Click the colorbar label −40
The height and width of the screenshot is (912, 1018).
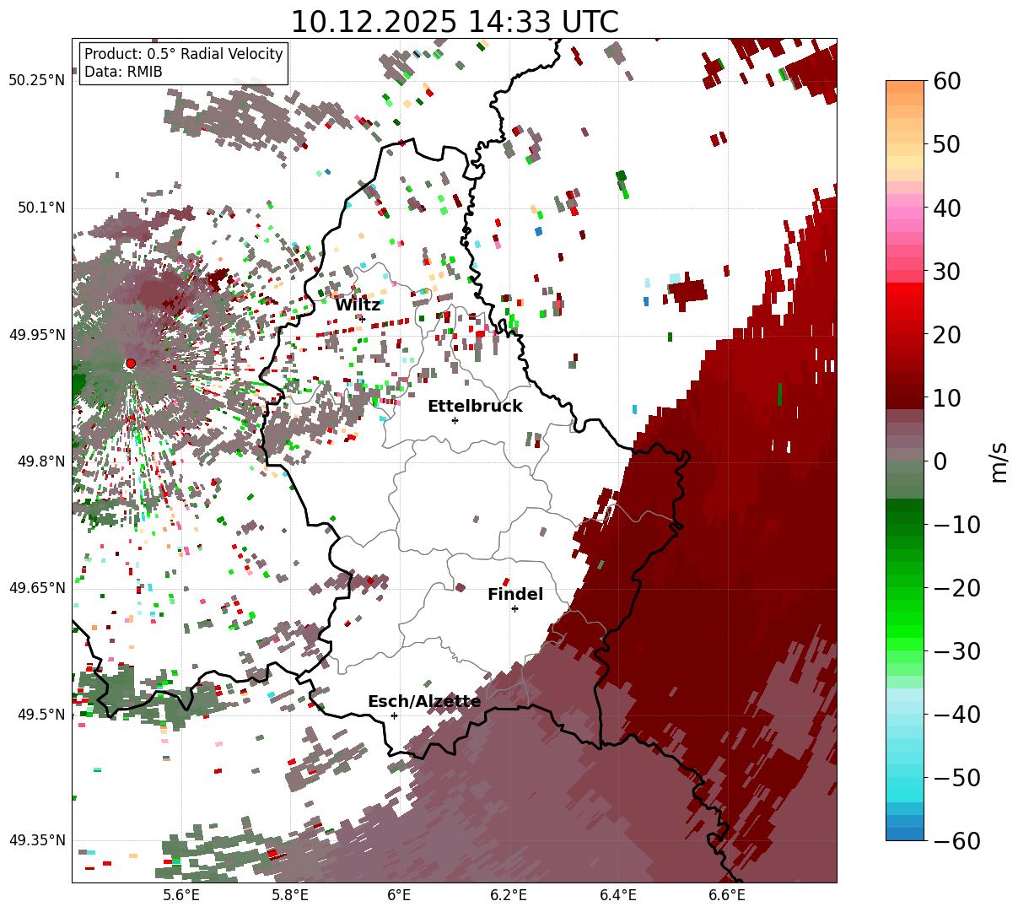[x=956, y=715]
